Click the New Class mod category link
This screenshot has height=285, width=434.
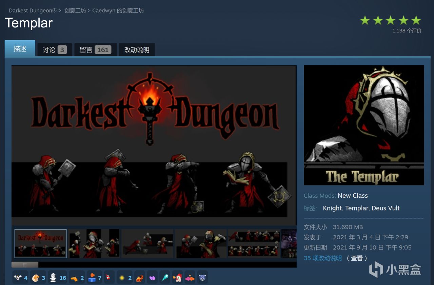point(353,196)
